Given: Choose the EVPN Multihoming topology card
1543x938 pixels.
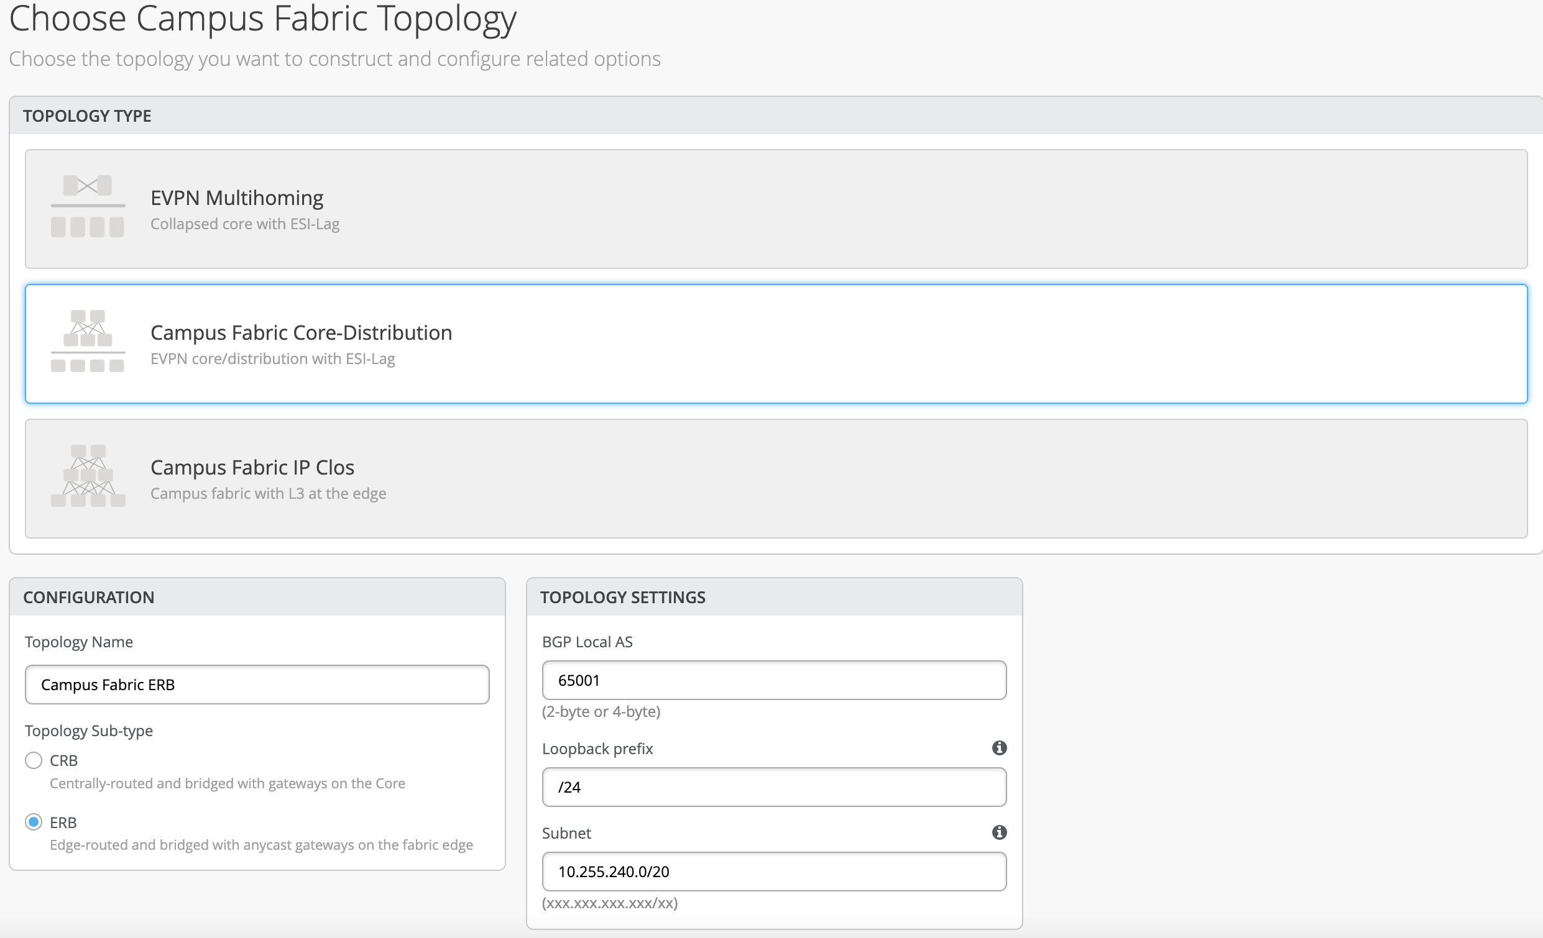Looking at the screenshot, I should (775, 209).
